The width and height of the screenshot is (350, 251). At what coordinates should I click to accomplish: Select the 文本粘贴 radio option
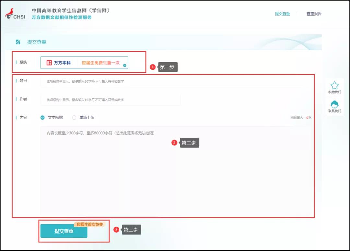(42, 118)
